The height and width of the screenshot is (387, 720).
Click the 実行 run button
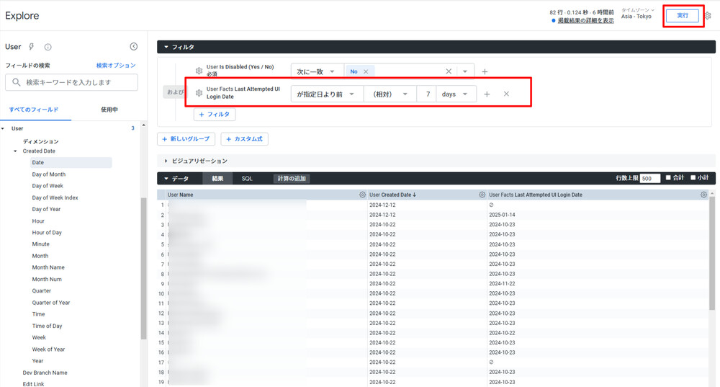(682, 16)
